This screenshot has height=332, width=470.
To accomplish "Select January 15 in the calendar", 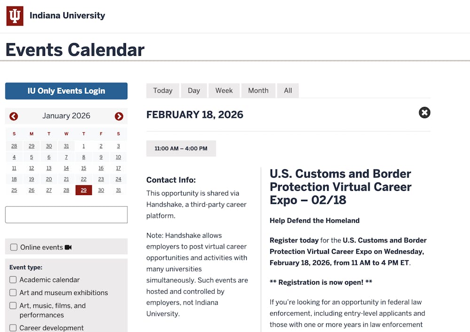I will pyautogui.click(x=84, y=168).
